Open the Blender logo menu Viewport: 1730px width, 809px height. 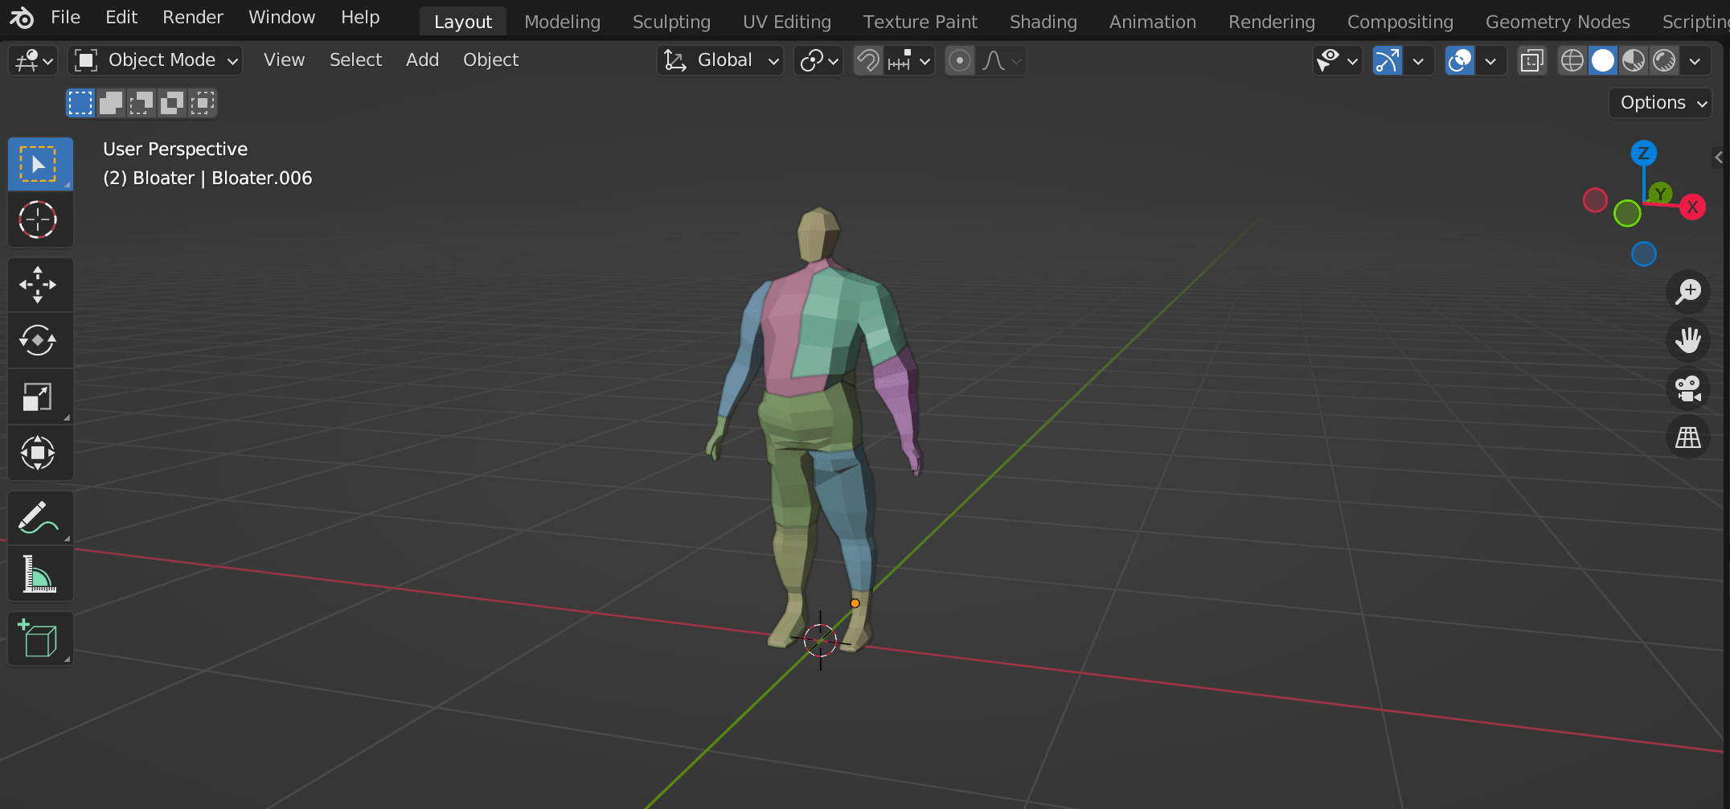[22, 17]
